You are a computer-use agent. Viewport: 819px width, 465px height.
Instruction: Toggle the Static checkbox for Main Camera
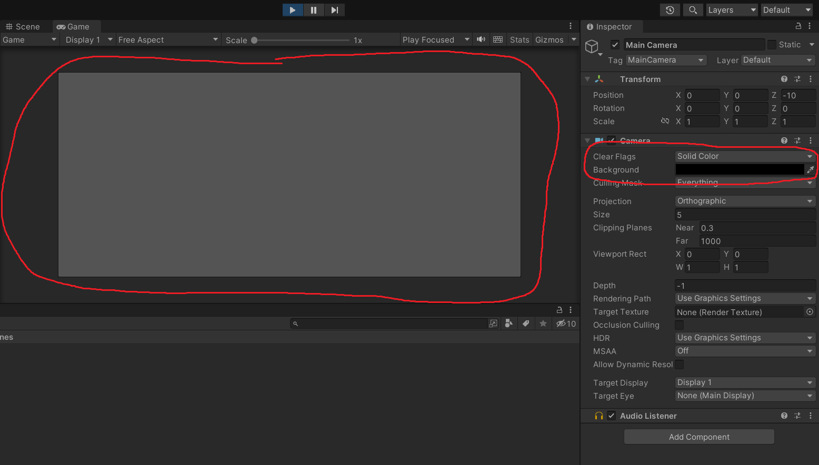[x=772, y=44]
